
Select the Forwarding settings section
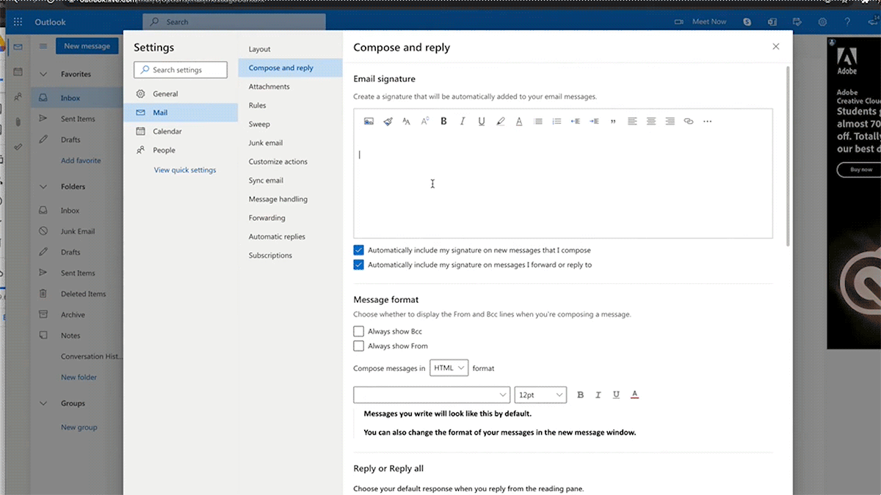pyautogui.click(x=266, y=217)
